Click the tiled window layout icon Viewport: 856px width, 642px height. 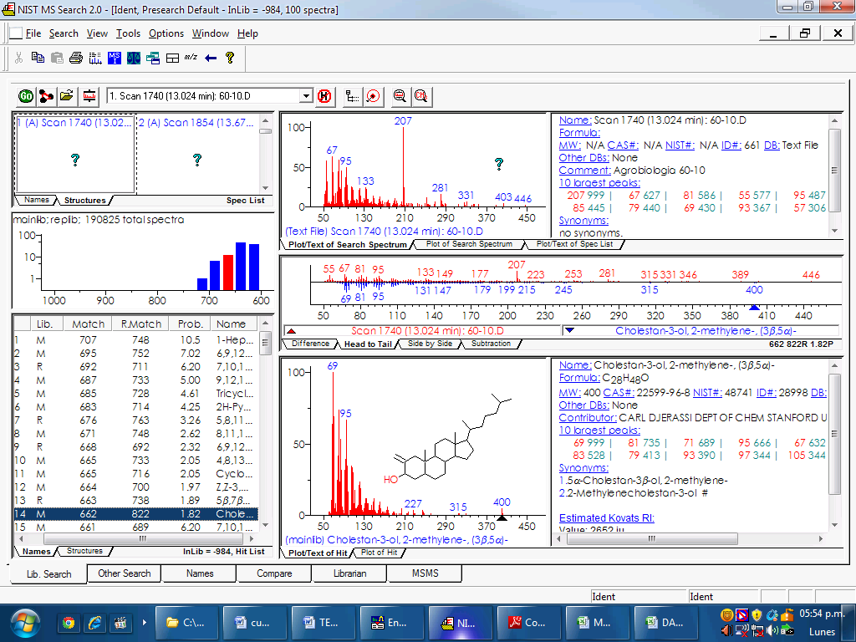(x=172, y=58)
